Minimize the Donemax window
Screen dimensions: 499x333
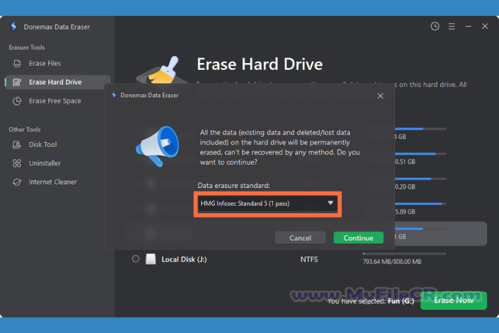point(468,26)
